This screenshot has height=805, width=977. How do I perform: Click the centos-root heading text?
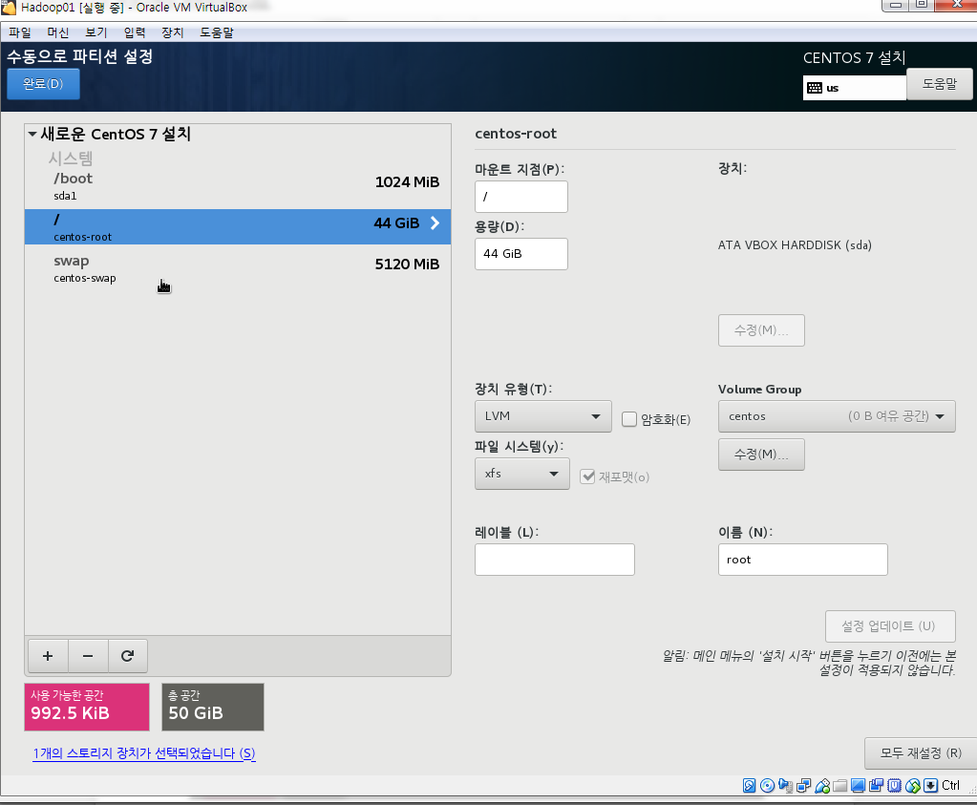pyautogui.click(x=516, y=134)
